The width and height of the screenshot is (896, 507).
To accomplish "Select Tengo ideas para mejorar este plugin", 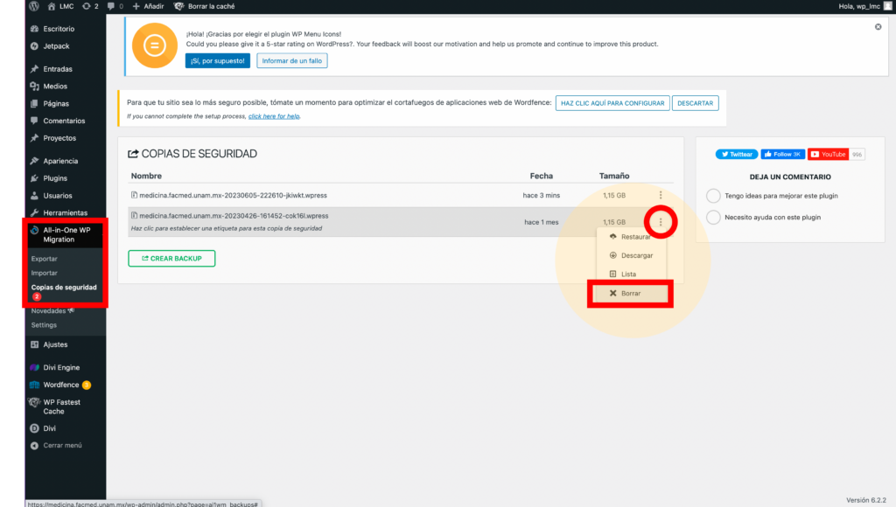I will pyautogui.click(x=714, y=196).
